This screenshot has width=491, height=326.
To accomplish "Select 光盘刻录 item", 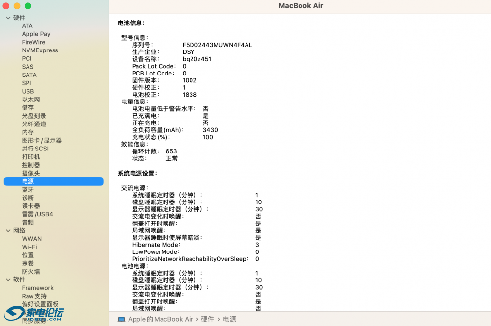I will pyautogui.click(x=34, y=116).
